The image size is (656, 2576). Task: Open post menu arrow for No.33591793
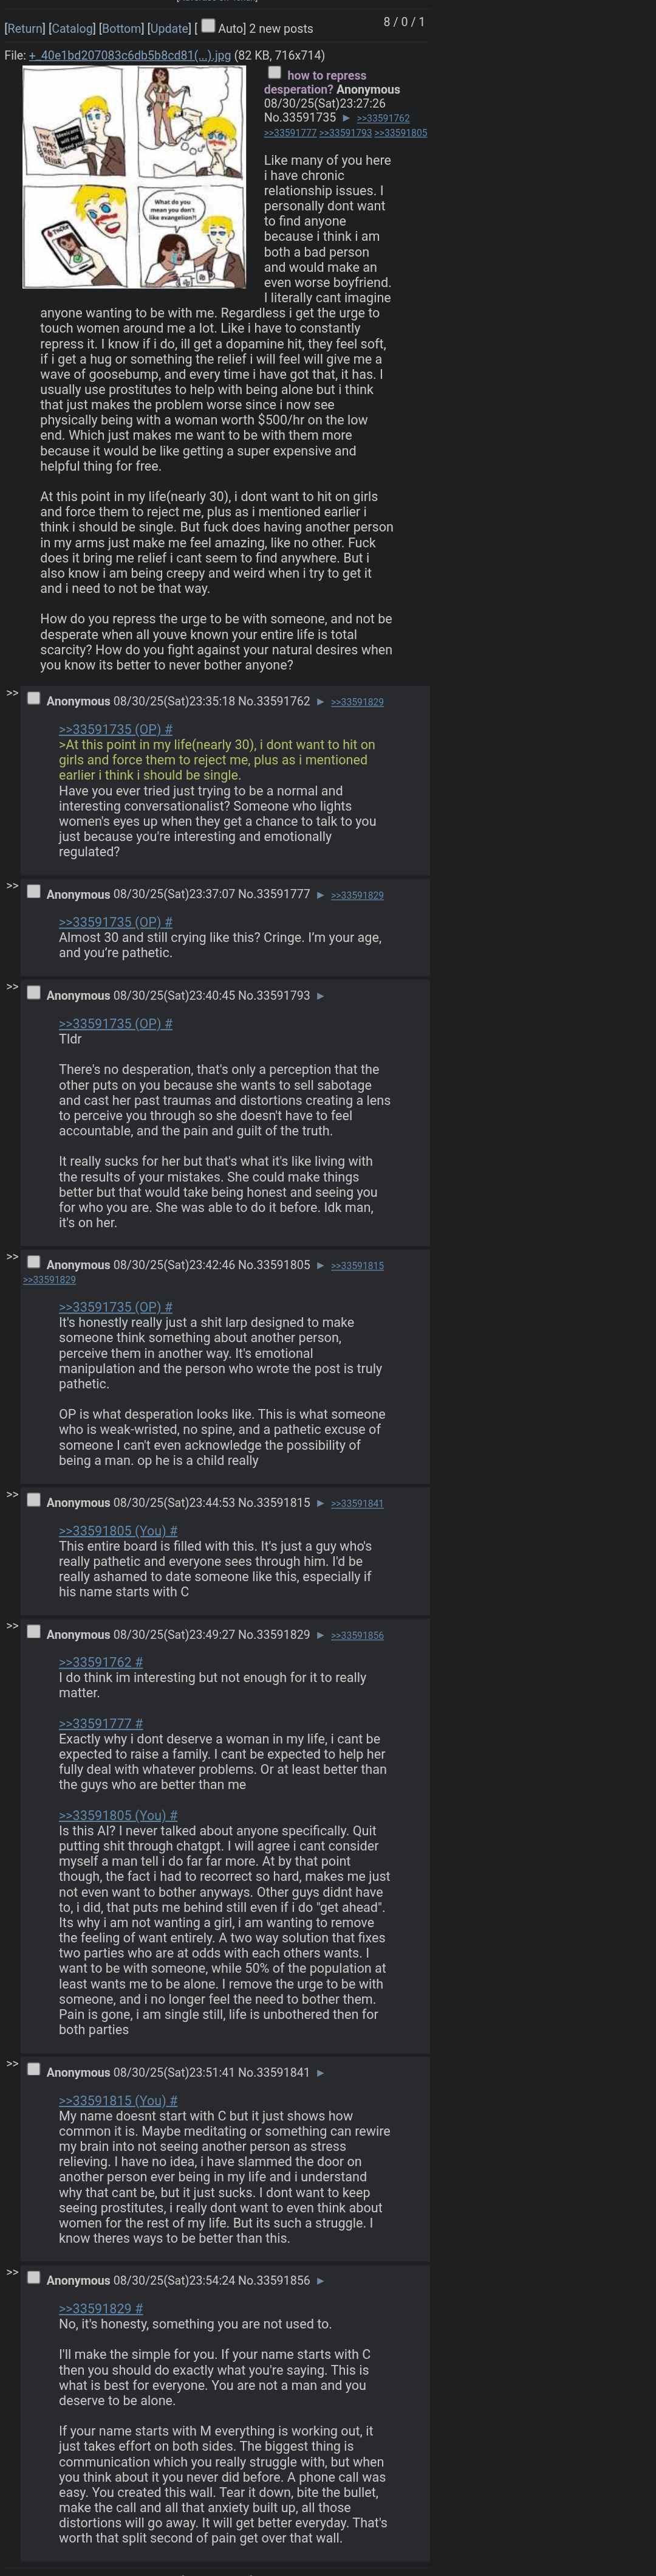click(321, 996)
